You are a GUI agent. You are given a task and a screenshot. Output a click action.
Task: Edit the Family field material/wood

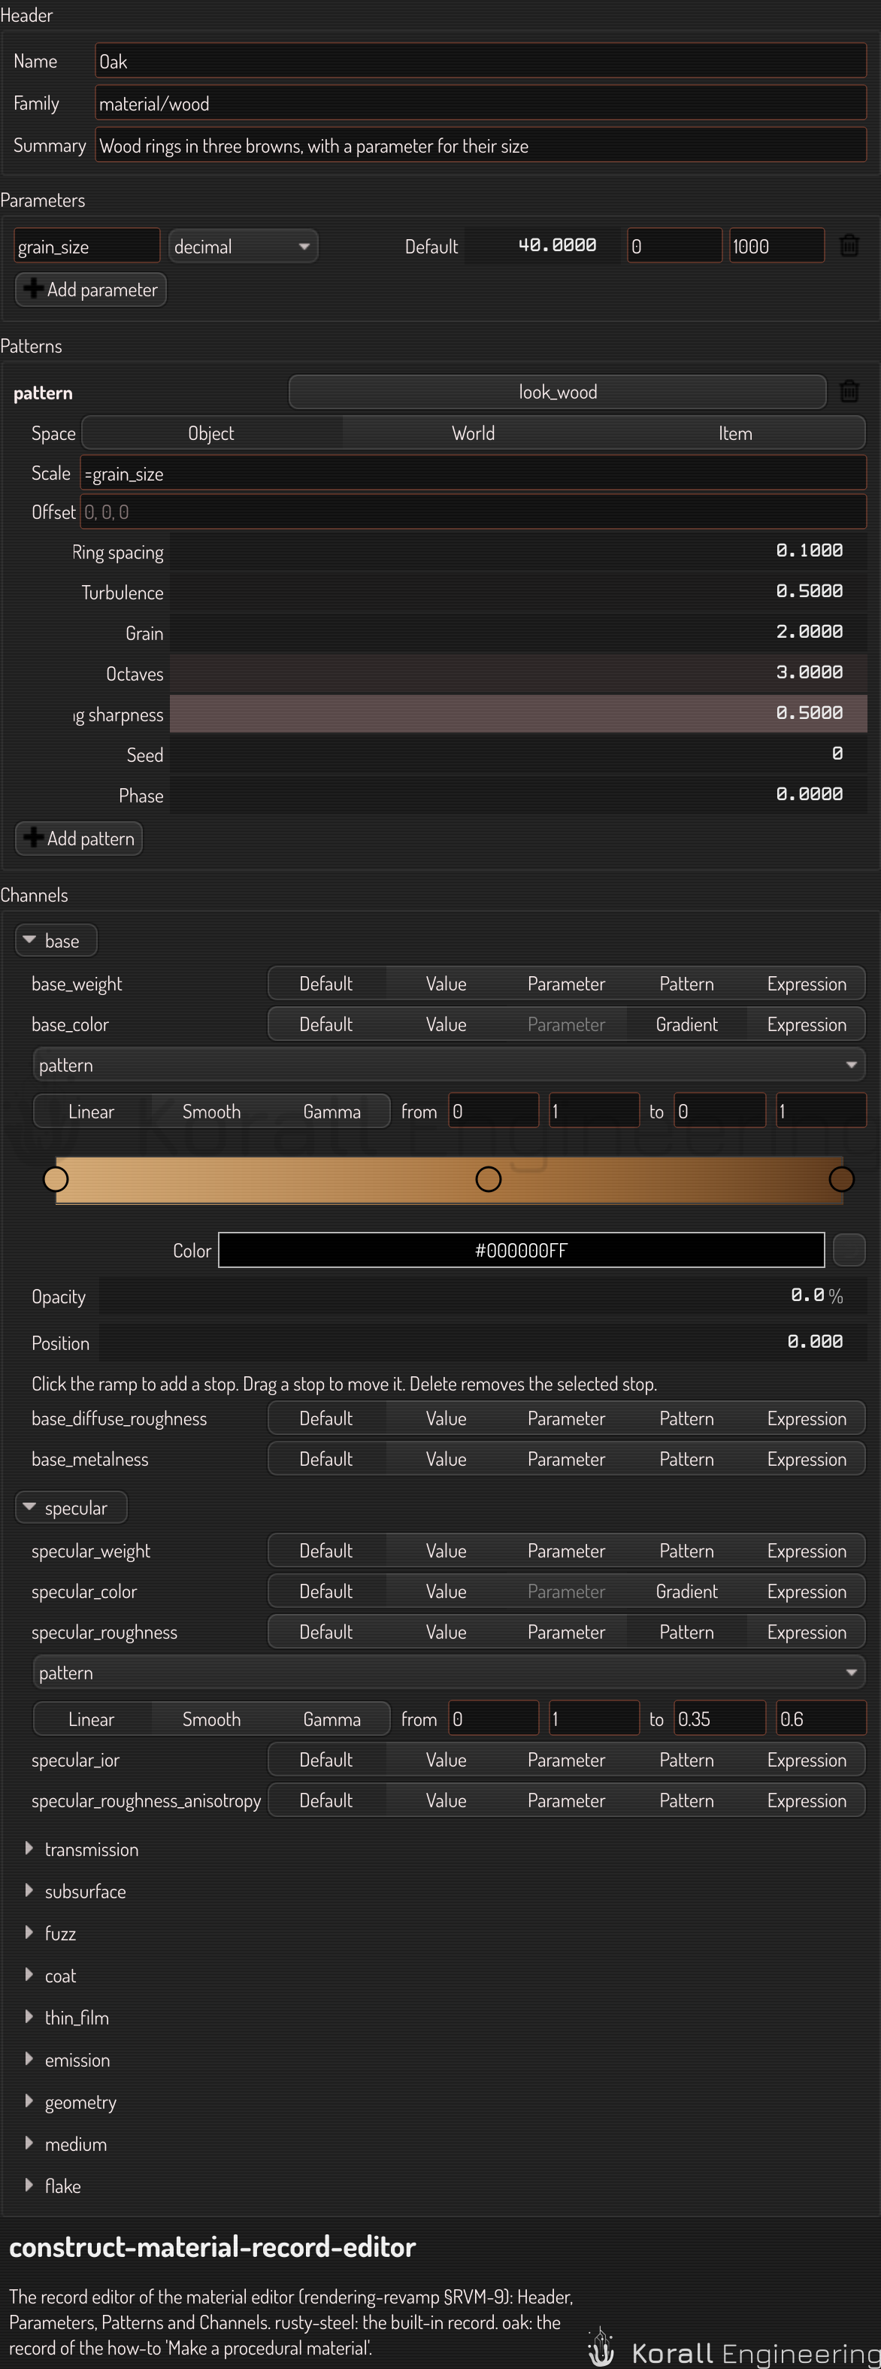(481, 103)
